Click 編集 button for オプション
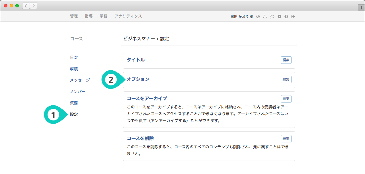The height and width of the screenshot is (174, 365). (x=286, y=79)
